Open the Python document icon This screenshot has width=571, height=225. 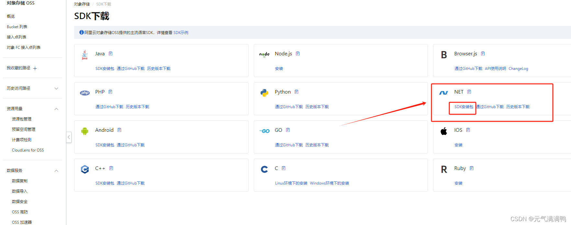point(297,92)
